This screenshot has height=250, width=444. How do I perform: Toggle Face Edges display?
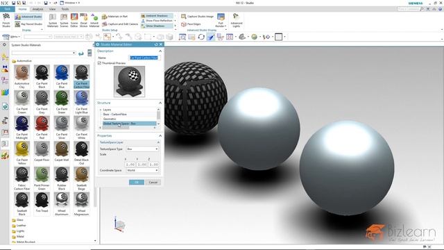pos(191,24)
